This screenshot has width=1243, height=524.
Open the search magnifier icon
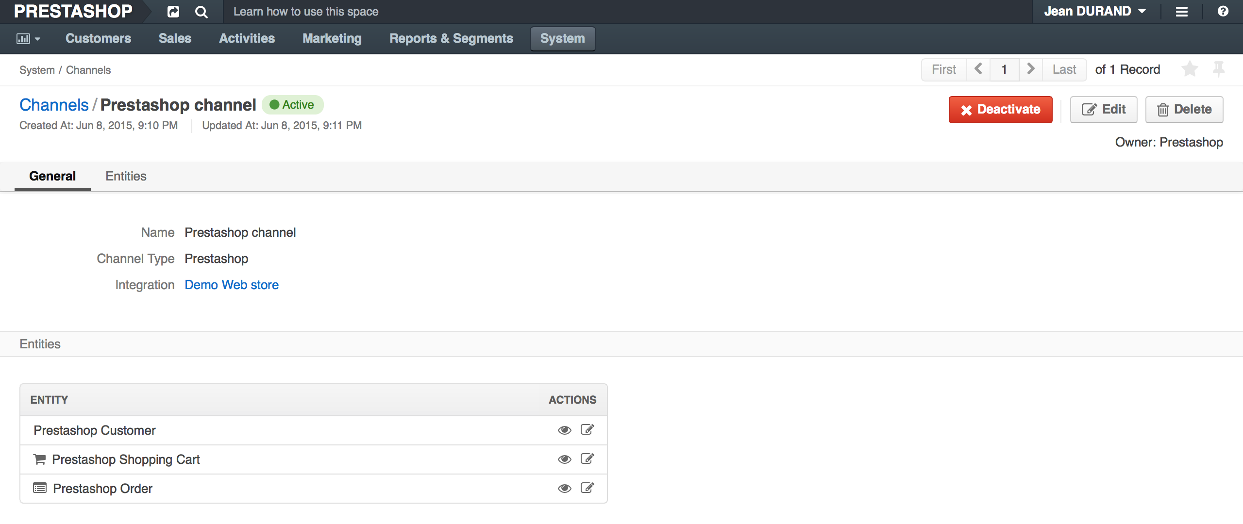(x=201, y=12)
